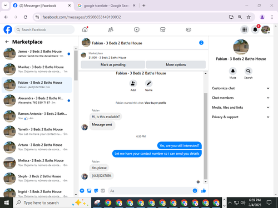
Task: Open tab search dropdown arrow
Action: click(6, 6)
